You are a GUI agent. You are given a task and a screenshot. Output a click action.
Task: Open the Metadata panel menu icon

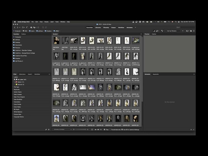(x=194, y=74)
